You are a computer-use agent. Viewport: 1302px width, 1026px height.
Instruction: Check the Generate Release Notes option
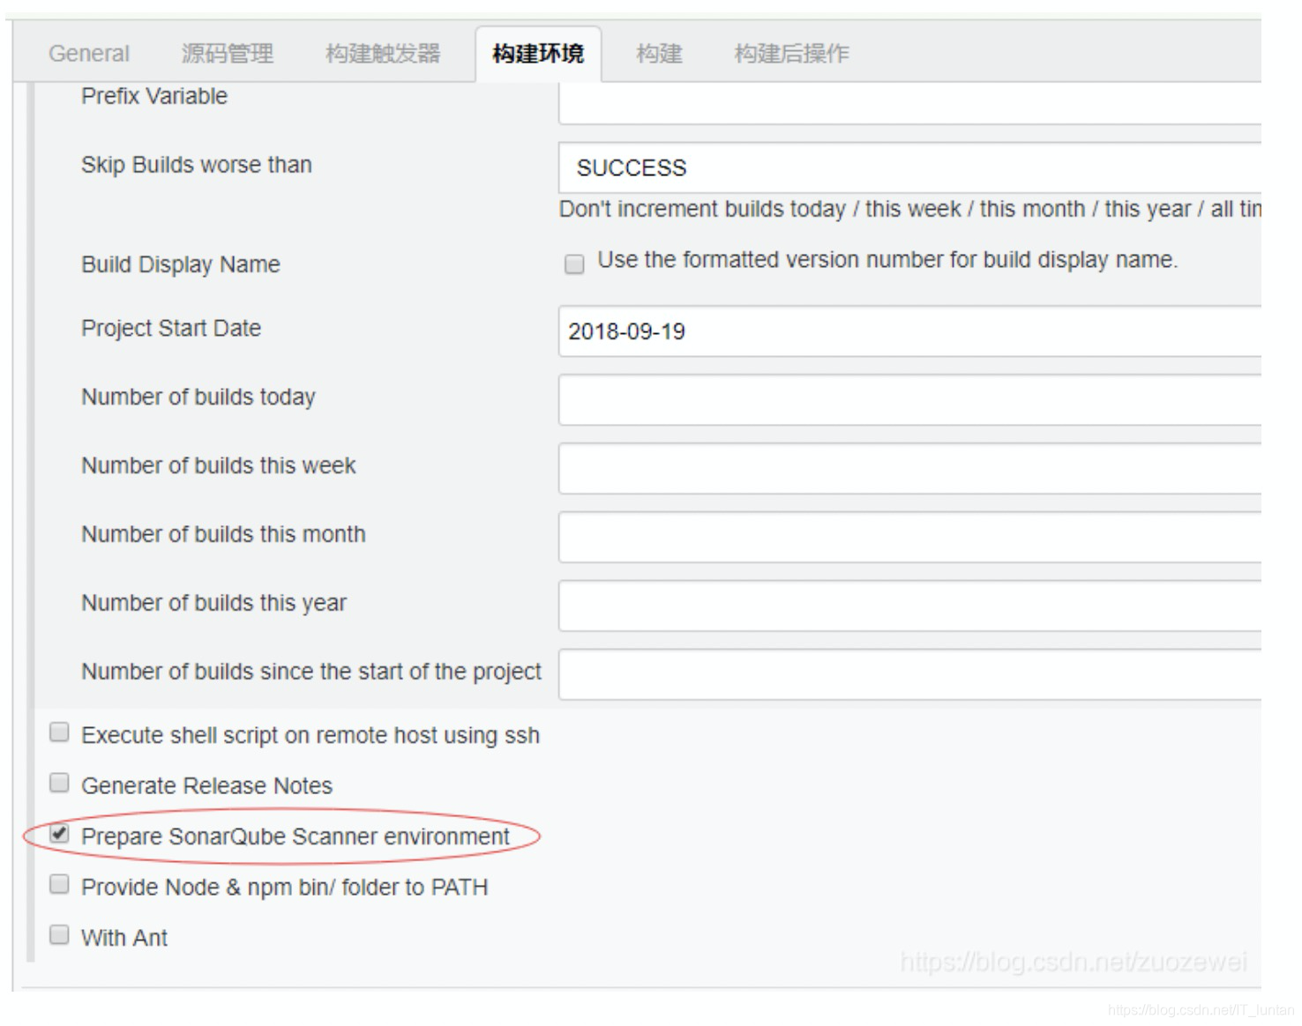point(59,783)
